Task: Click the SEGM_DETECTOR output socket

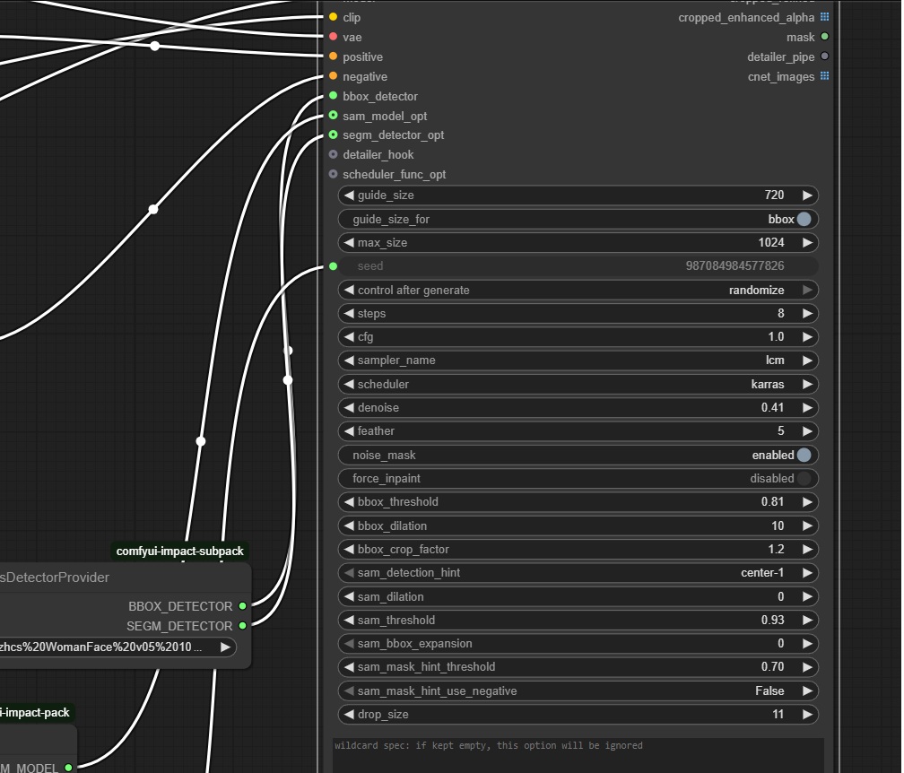Action: click(x=243, y=626)
